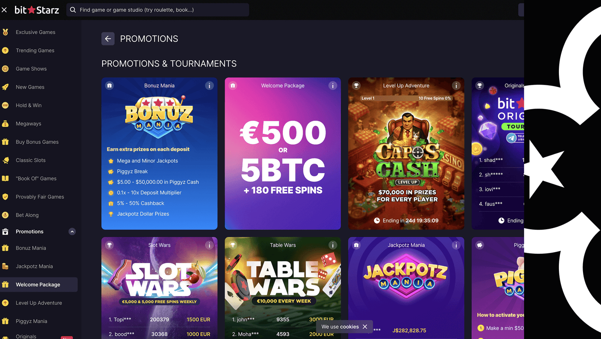This screenshot has height=339, width=601.
Task: Open Jackpotz Mania sidebar link
Action: [x=34, y=266]
